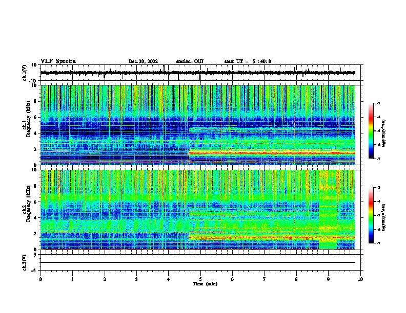Click the flat ch.3 voltage trace line

point(198,262)
